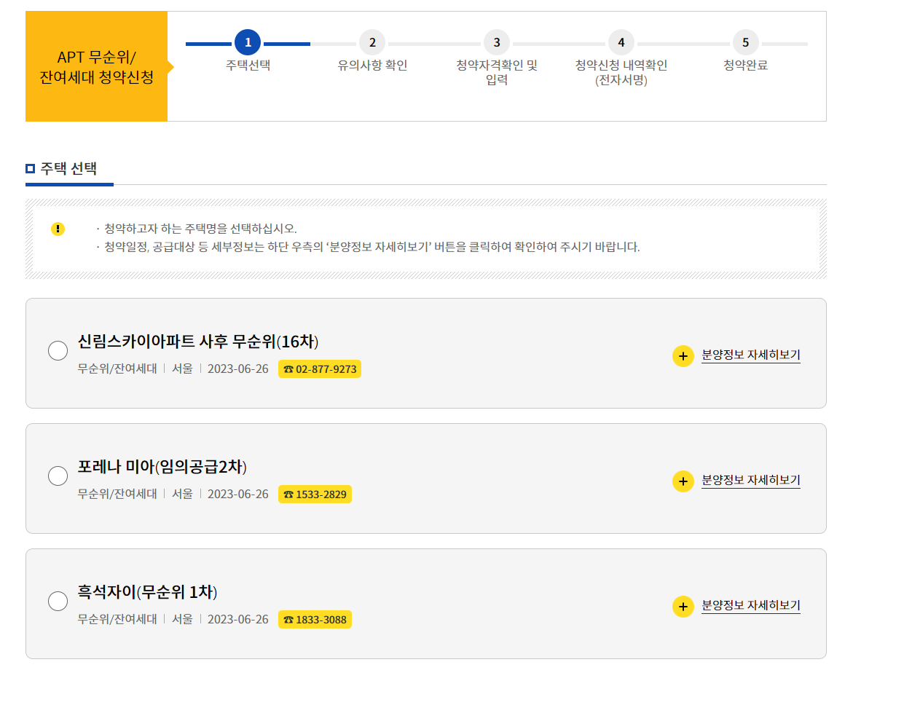Open 분양정보 자세히보기 for 흑석자이
The image size is (904, 713).
point(751,605)
